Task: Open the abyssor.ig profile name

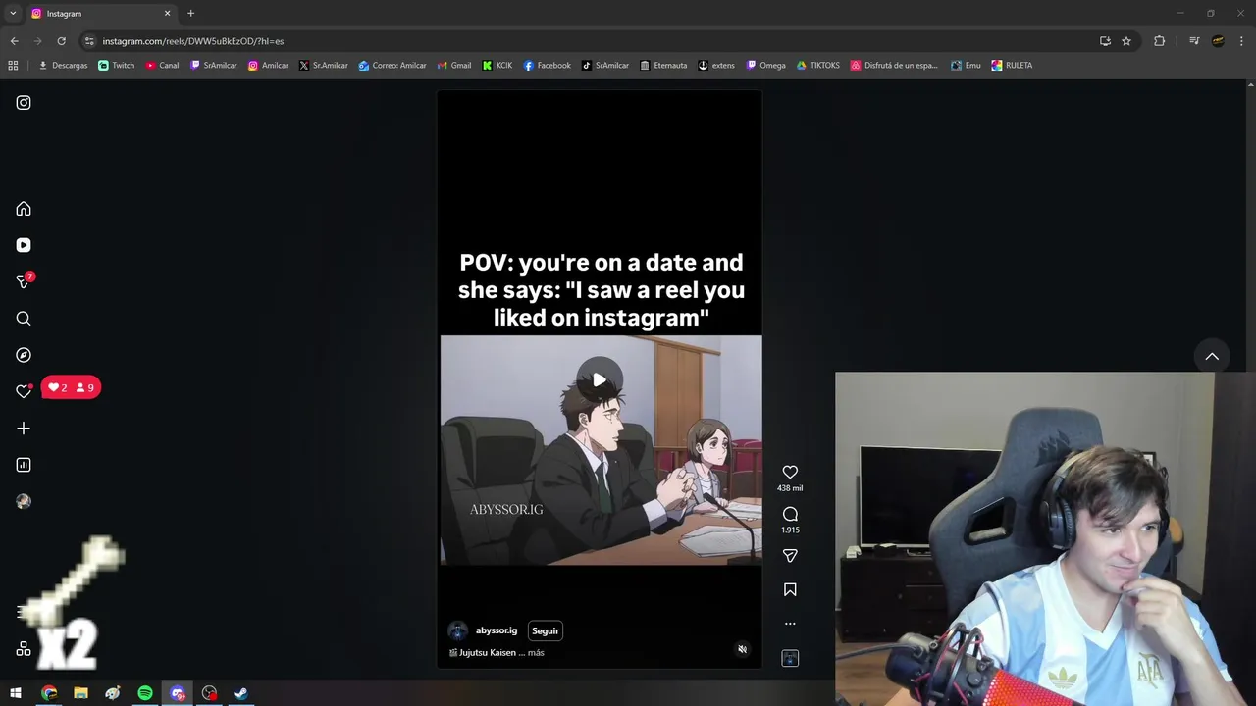Action: (x=497, y=630)
